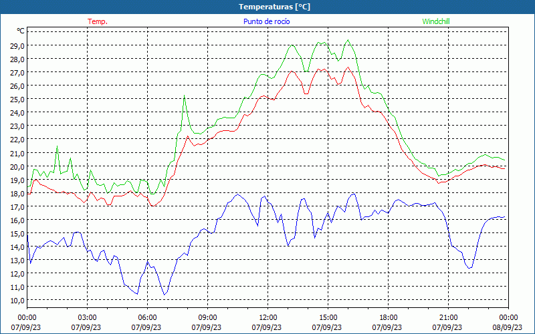Click the 24,0 y-axis value
This screenshot has height=334, width=535.
(x=17, y=112)
